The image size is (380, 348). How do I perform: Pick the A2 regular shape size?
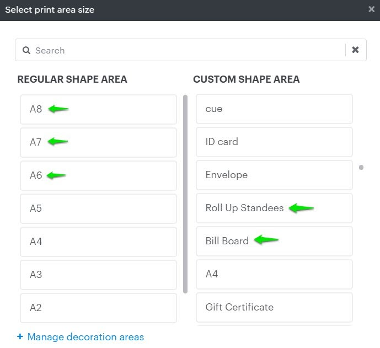[x=98, y=307]
